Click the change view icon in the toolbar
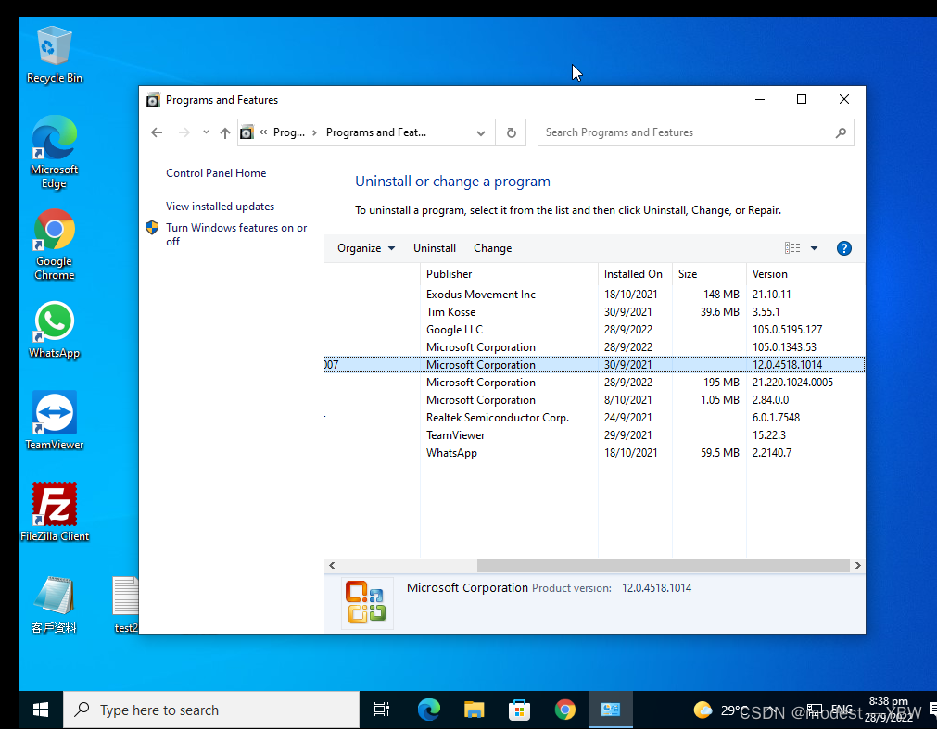The image size is (937, 729). (792, 247)
